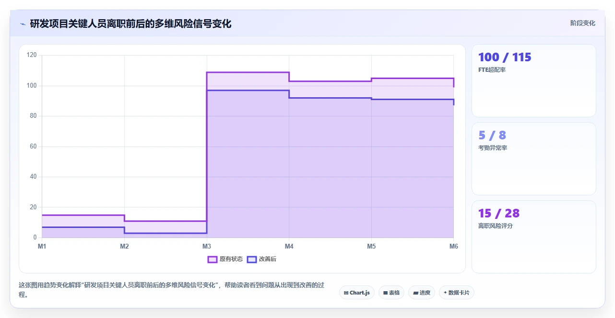This screenshot has width=615, height=318.
Task: Click the blue 改善后 legend swatch
Action: tap(252, 259)
